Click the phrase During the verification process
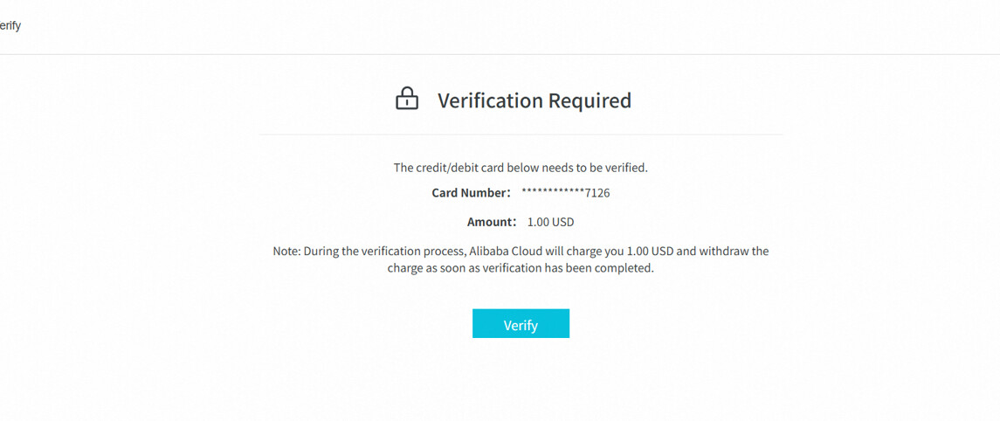The width and height of the screenshot is (1000, 421). coord(383,252)
